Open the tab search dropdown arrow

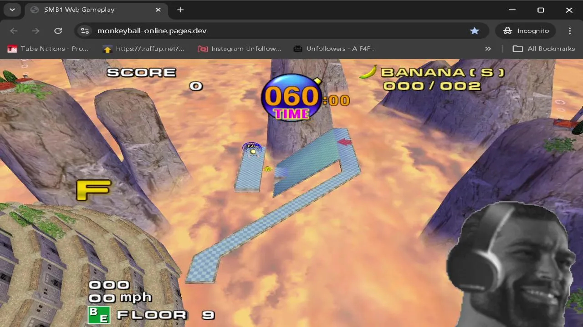pos(12,10)
